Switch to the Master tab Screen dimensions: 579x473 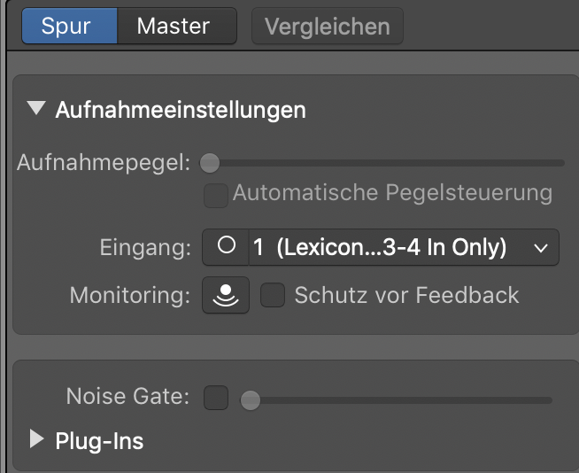click(x=174, y=27)
